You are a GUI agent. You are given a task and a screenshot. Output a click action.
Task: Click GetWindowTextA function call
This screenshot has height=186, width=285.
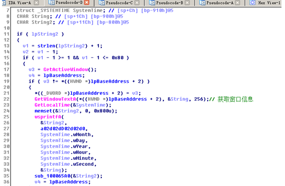tap(55, 99)
